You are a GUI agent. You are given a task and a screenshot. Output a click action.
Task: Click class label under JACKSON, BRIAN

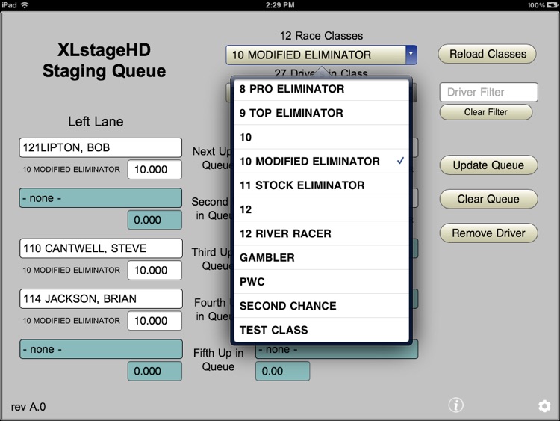click(x=72, y=321)
